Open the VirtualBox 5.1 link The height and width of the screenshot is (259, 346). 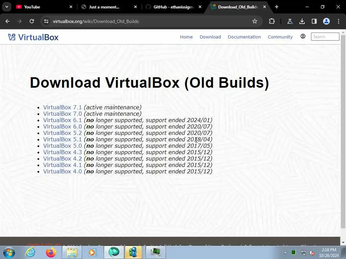63,139
